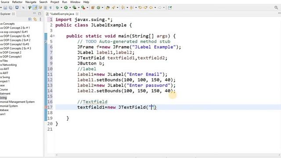
Task: Close the Explorer view tab
Action: pyautogui.click(x=13, y=14)
